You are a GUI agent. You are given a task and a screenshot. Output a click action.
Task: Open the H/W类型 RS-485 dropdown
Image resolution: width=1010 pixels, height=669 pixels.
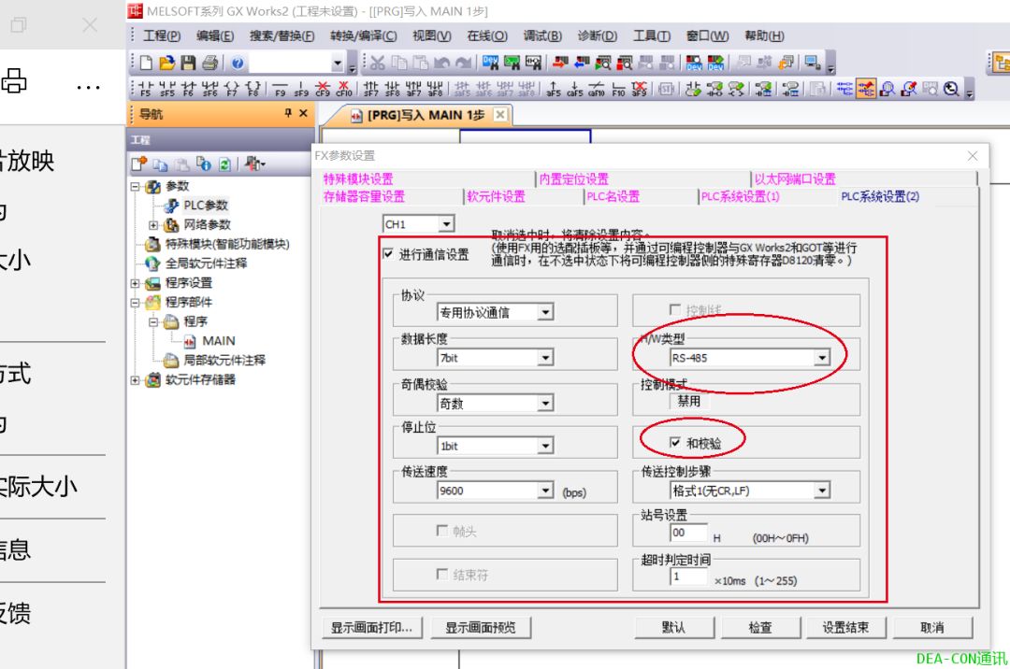coord(822,356)
